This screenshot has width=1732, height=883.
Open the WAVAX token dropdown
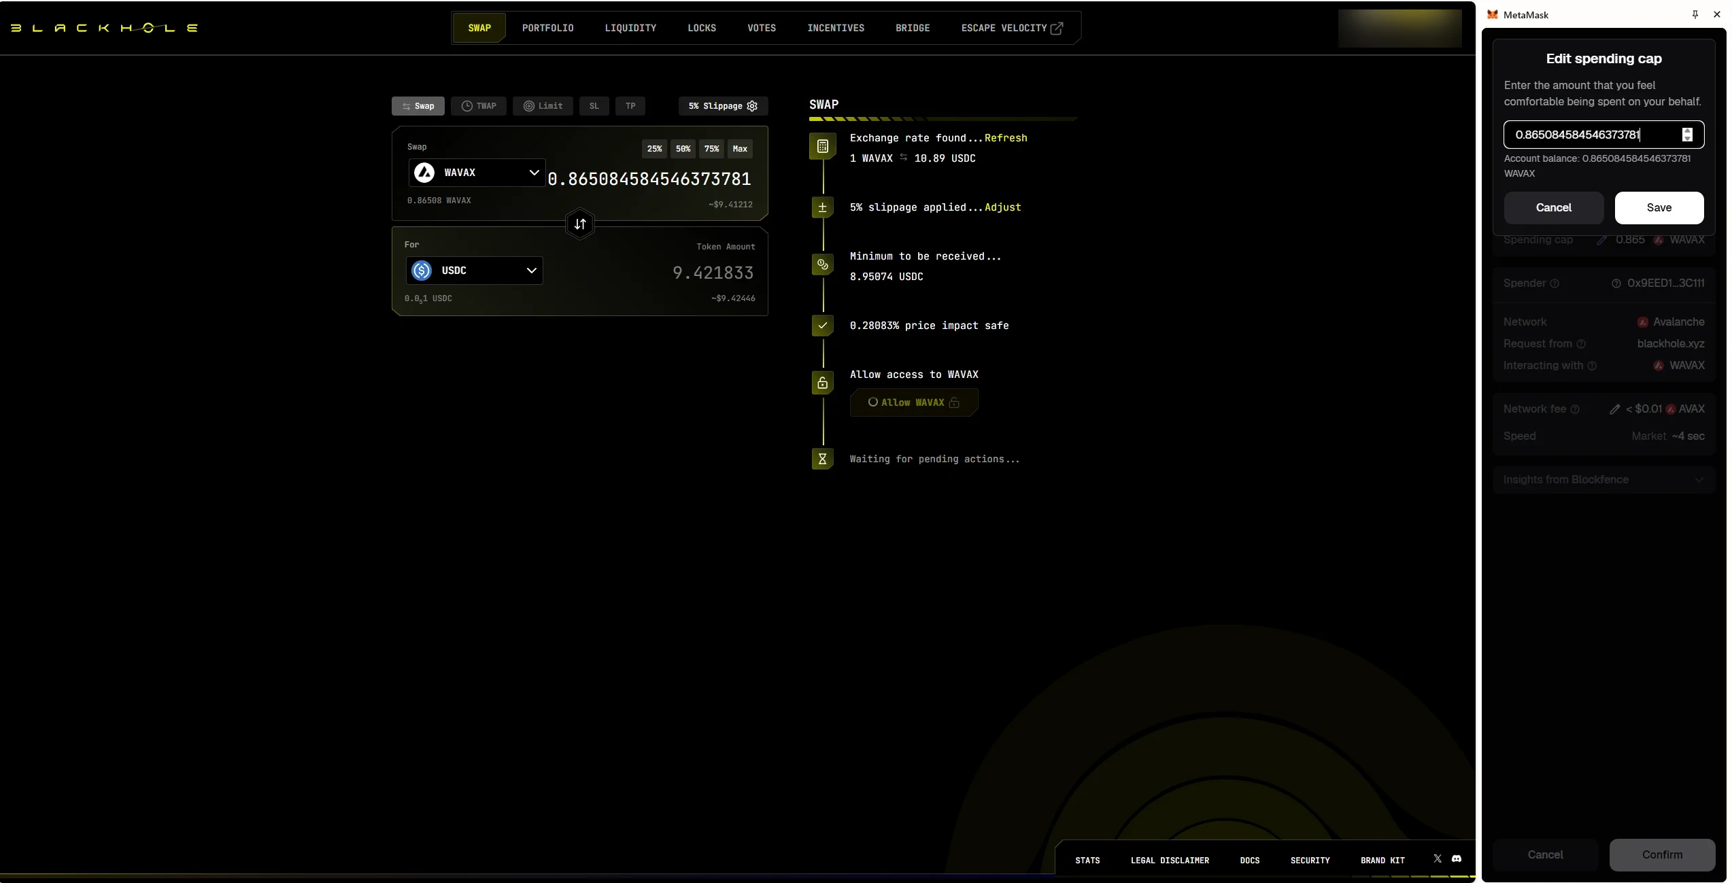pos(477,173)
